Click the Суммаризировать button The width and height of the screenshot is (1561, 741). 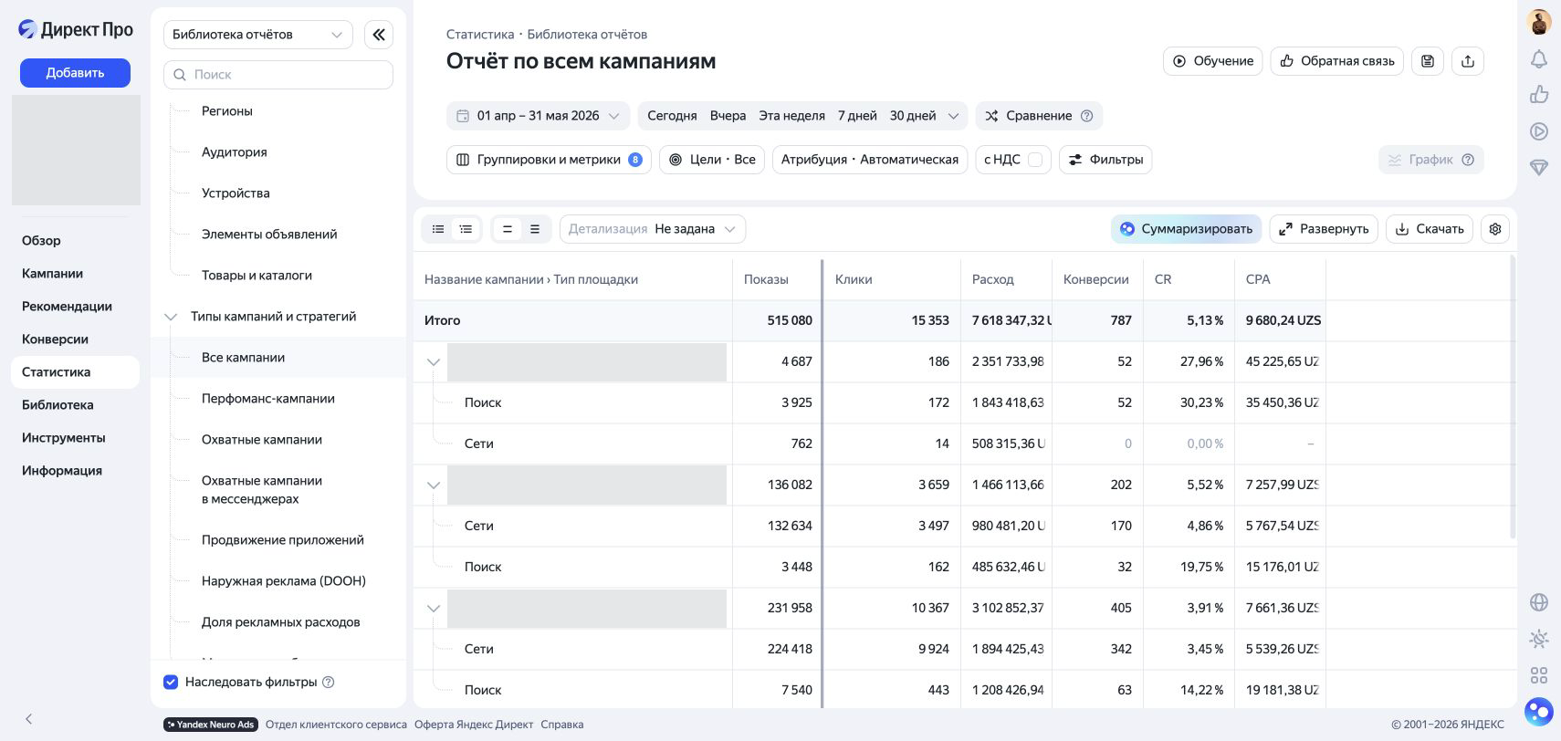coord(1186,229)
